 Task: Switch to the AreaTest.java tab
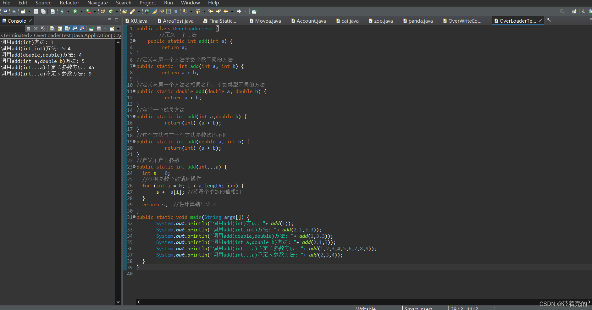click(x=178, y=21)
